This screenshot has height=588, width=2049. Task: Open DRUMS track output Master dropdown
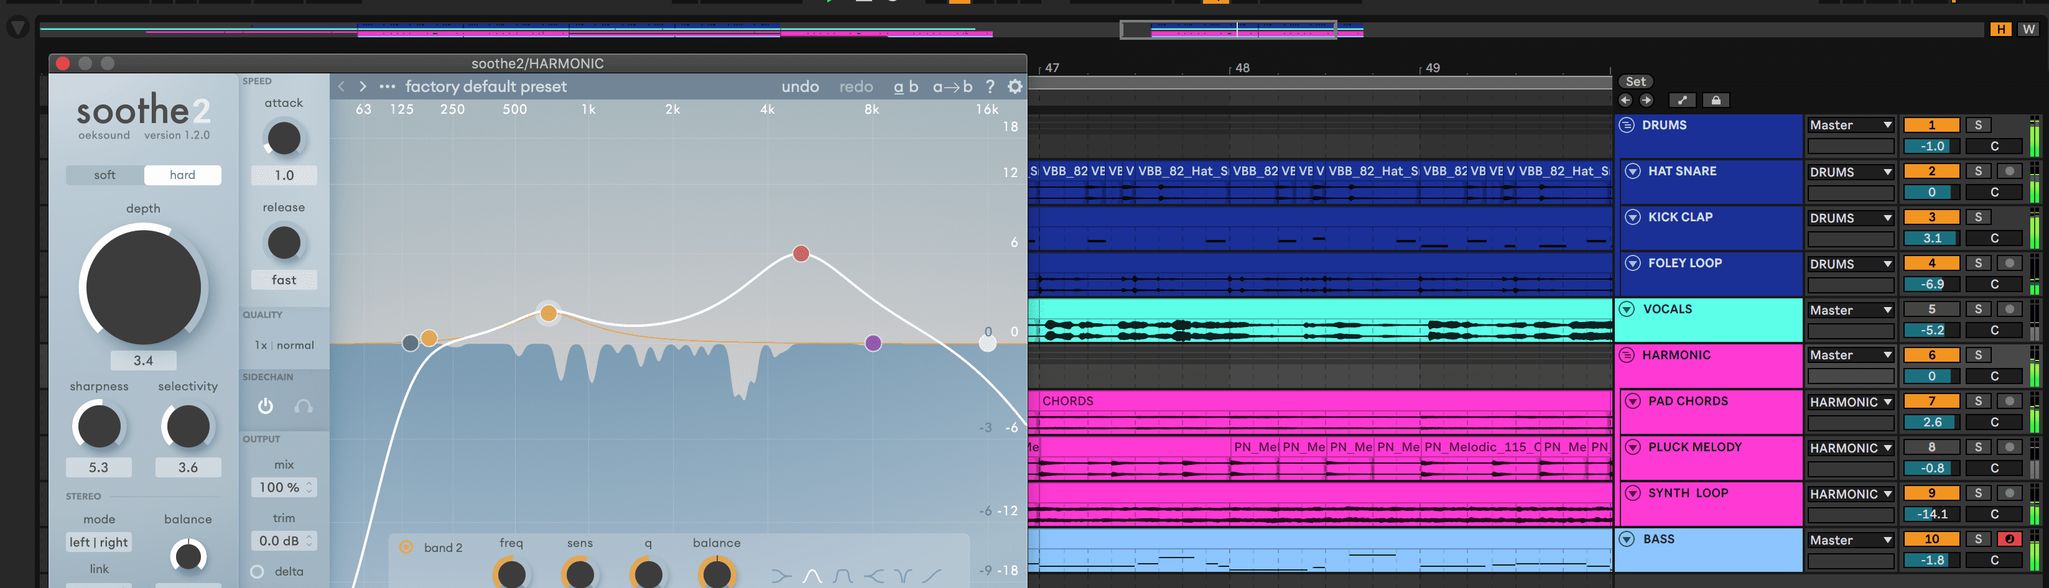point(1850,125)
